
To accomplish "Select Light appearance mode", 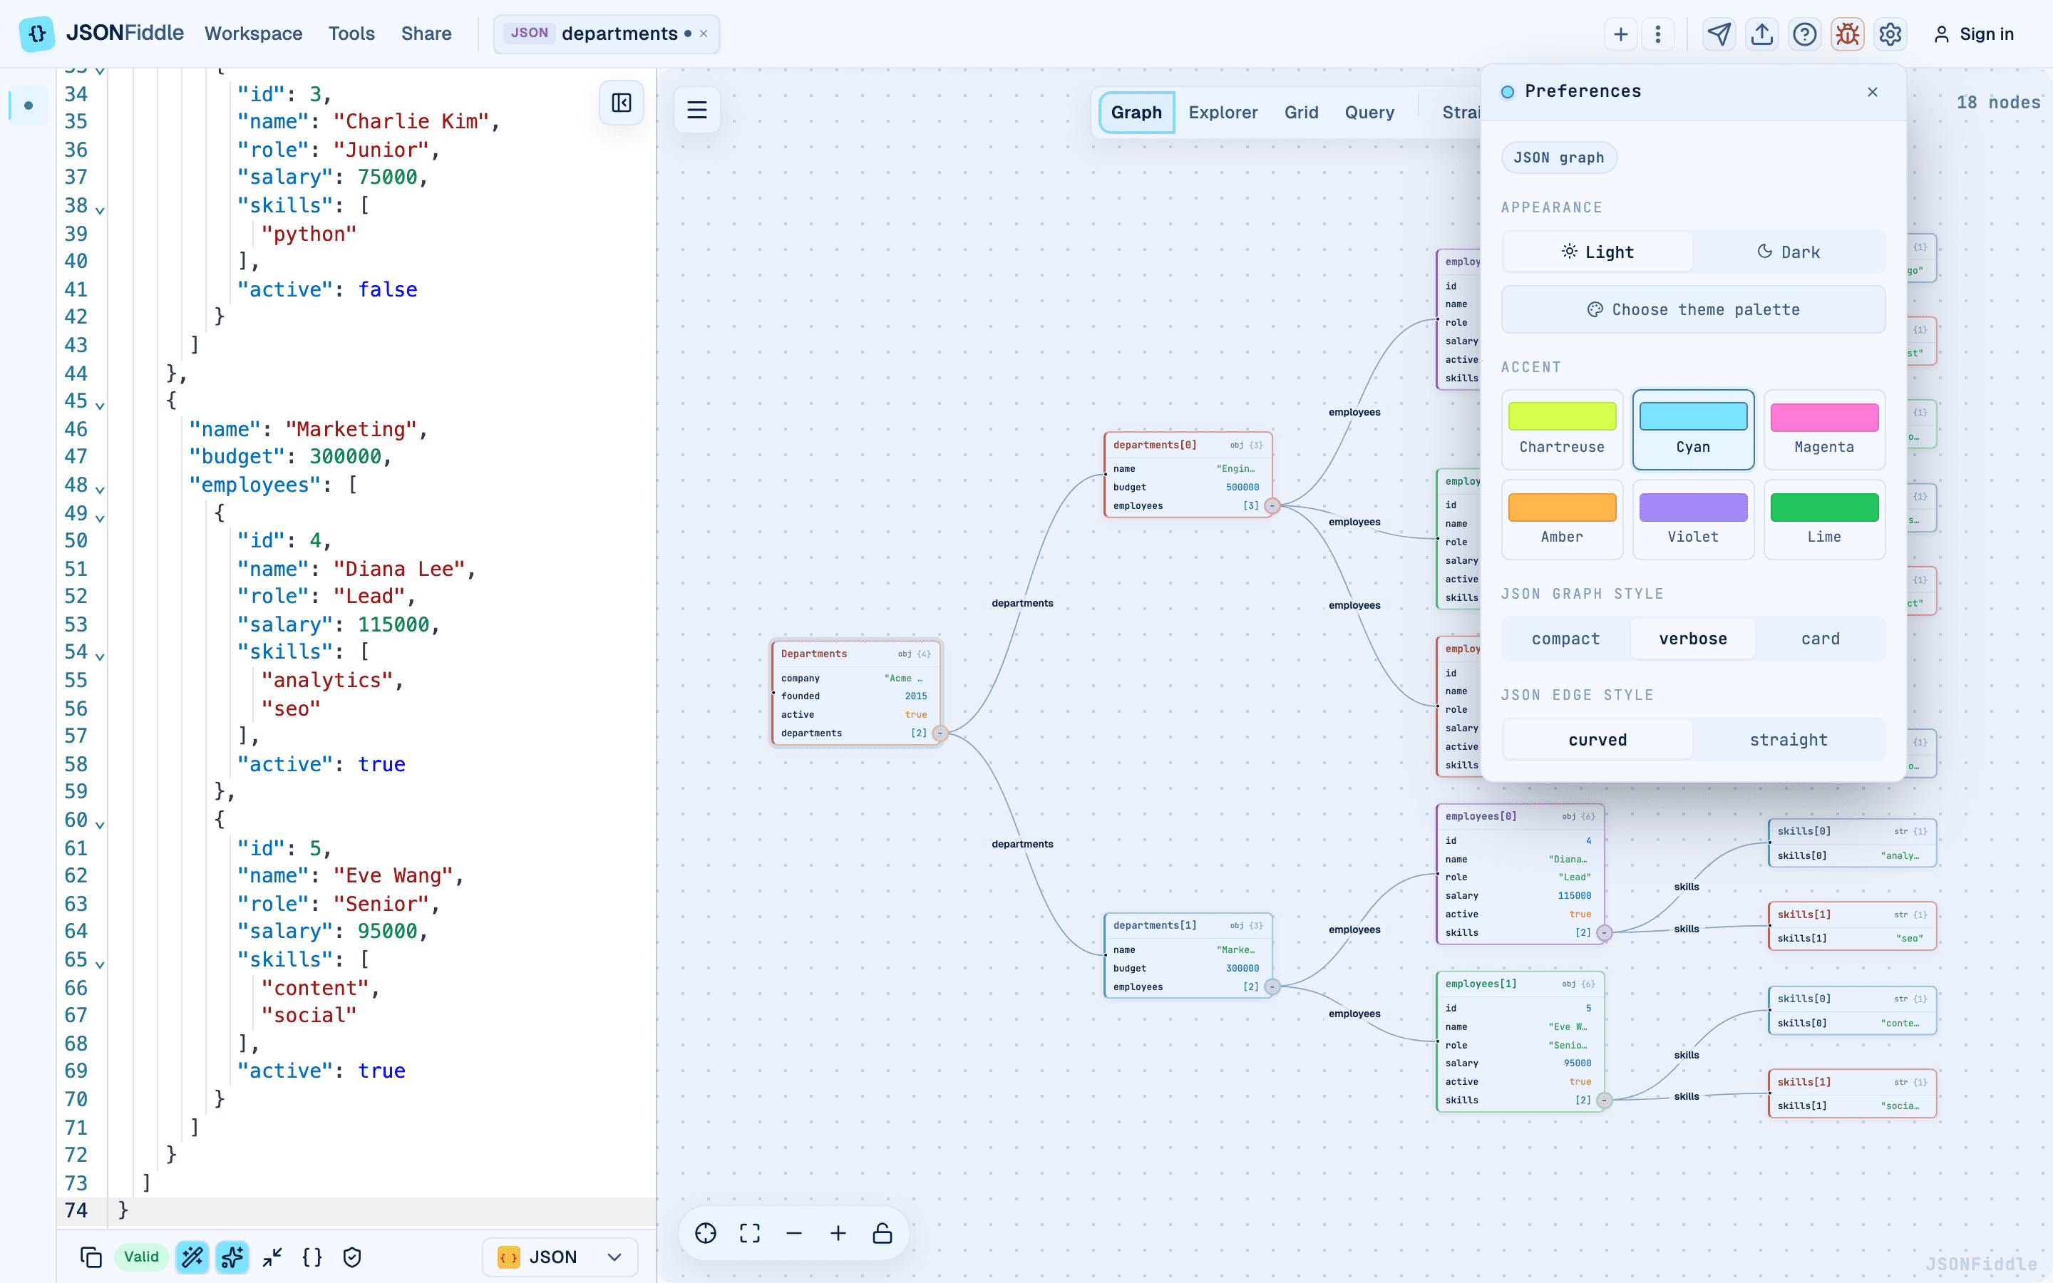I will pyautogui.click(x=1598, y=252).
